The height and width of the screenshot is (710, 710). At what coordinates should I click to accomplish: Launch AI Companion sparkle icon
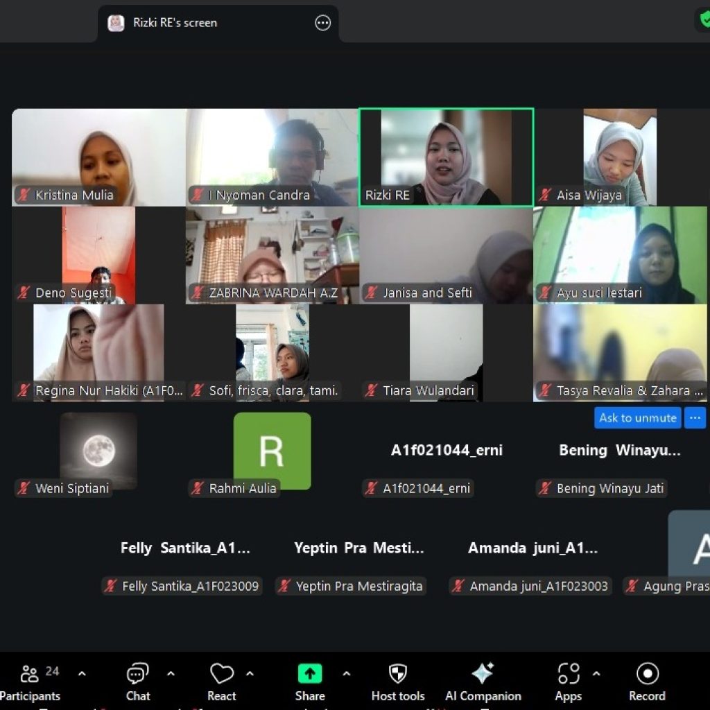coord(483,674)
